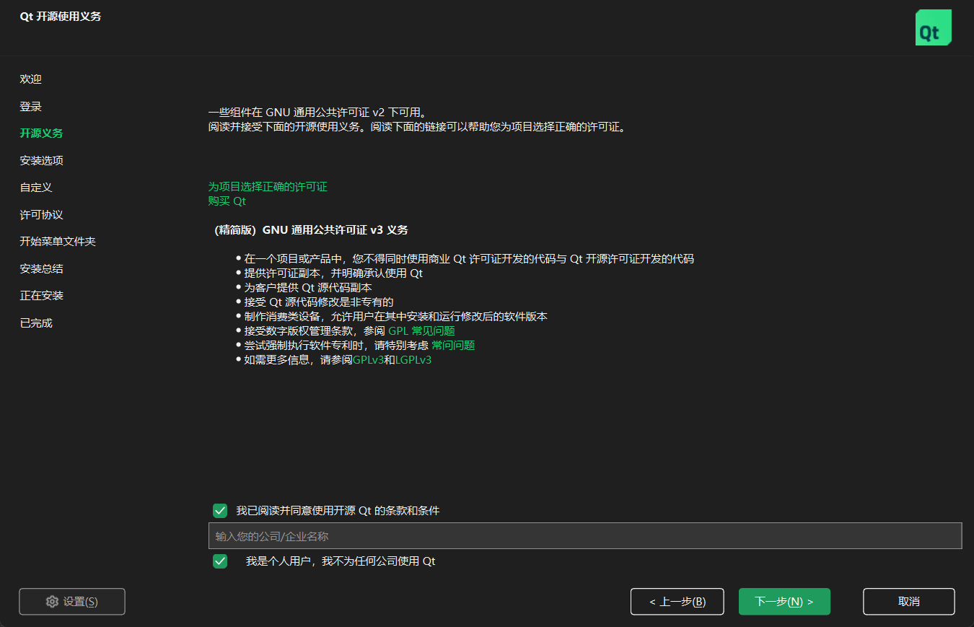Select the 安装选项 step in sidebar
Viewport: 974px width, 627px height.
41,161
